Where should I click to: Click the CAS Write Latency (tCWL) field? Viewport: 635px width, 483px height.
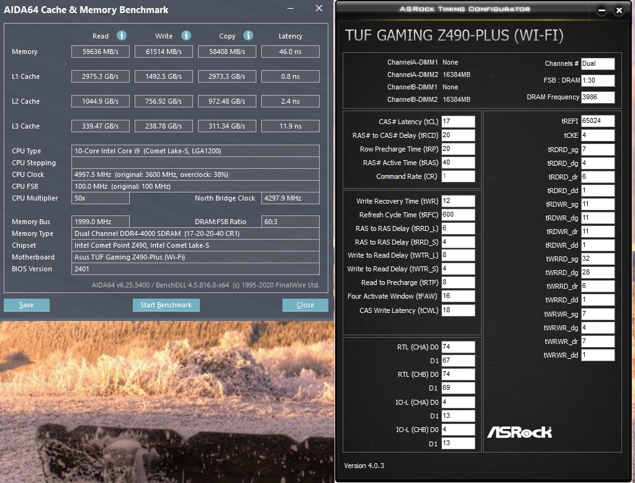(458, 310)
